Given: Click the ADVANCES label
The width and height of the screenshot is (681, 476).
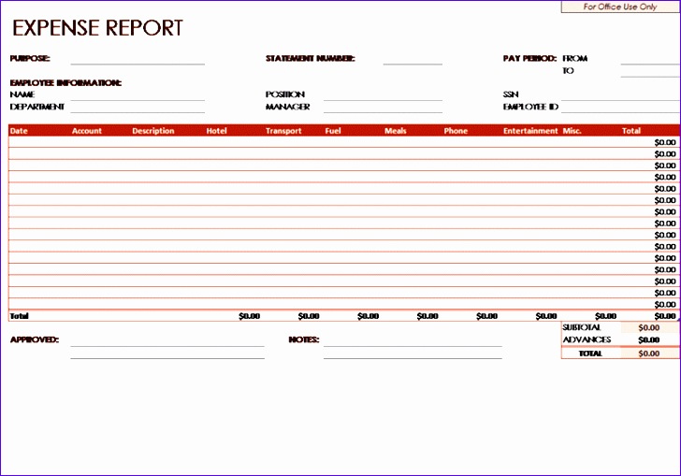Looking at the screenshot, I should 587,339.
